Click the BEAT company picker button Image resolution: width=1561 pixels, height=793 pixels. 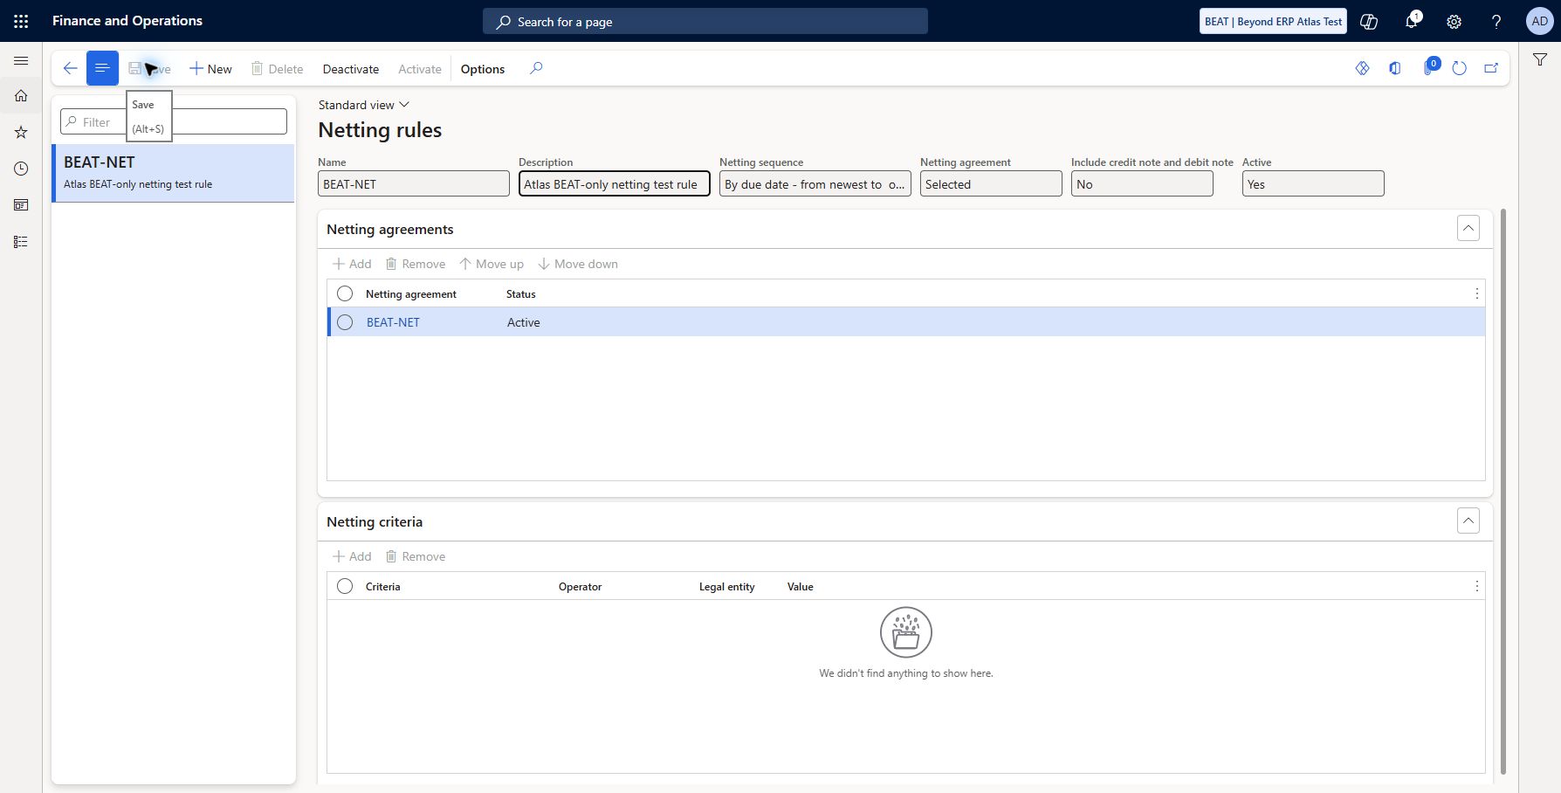(1273, 22)
